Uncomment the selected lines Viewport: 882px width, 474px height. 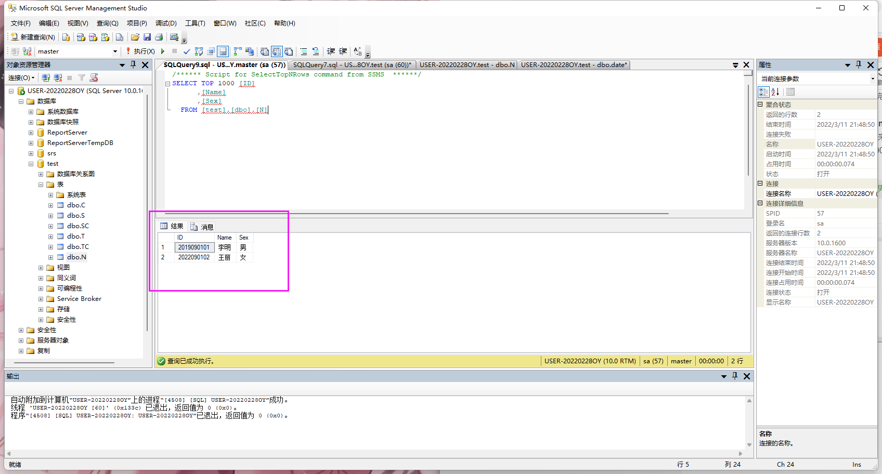coord(316,51)
